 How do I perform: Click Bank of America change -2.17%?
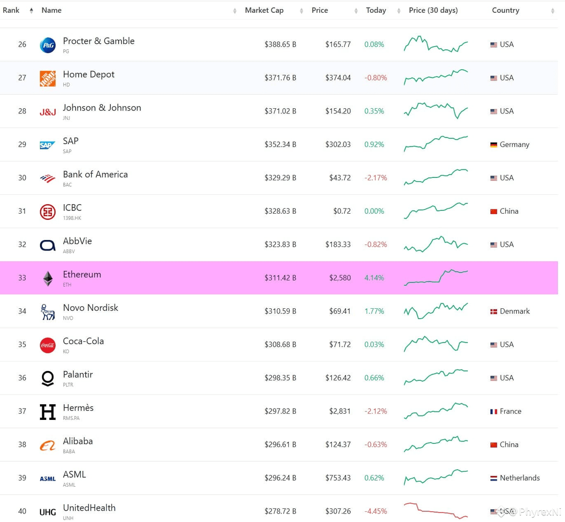[376, 178]
